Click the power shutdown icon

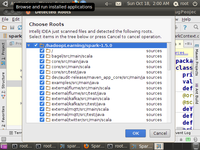click(195, 4)
